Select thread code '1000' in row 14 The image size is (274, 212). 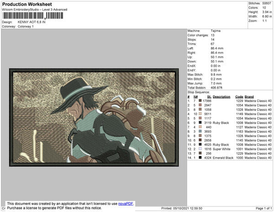[240, 158]
